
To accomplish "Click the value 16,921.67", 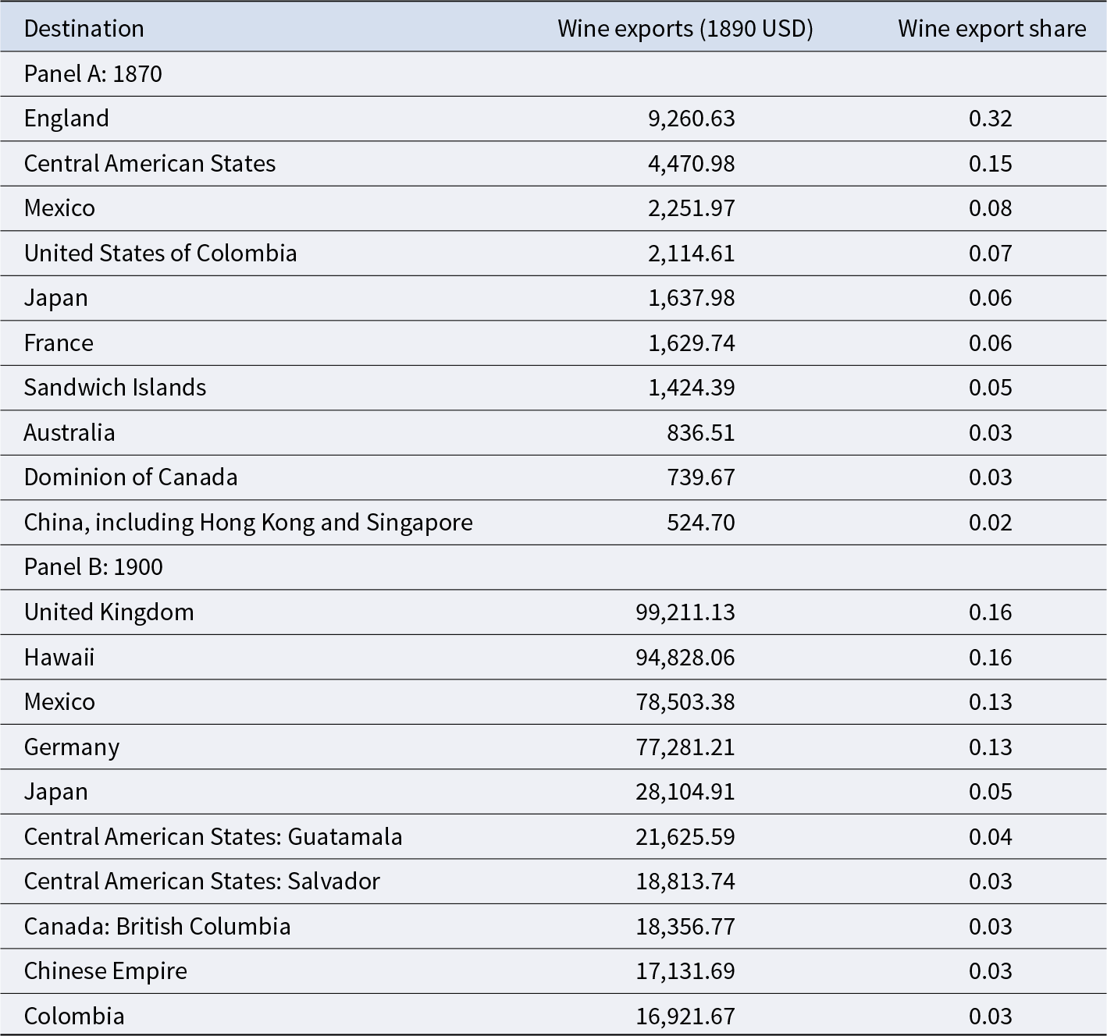I will (x=685, y=1016).
